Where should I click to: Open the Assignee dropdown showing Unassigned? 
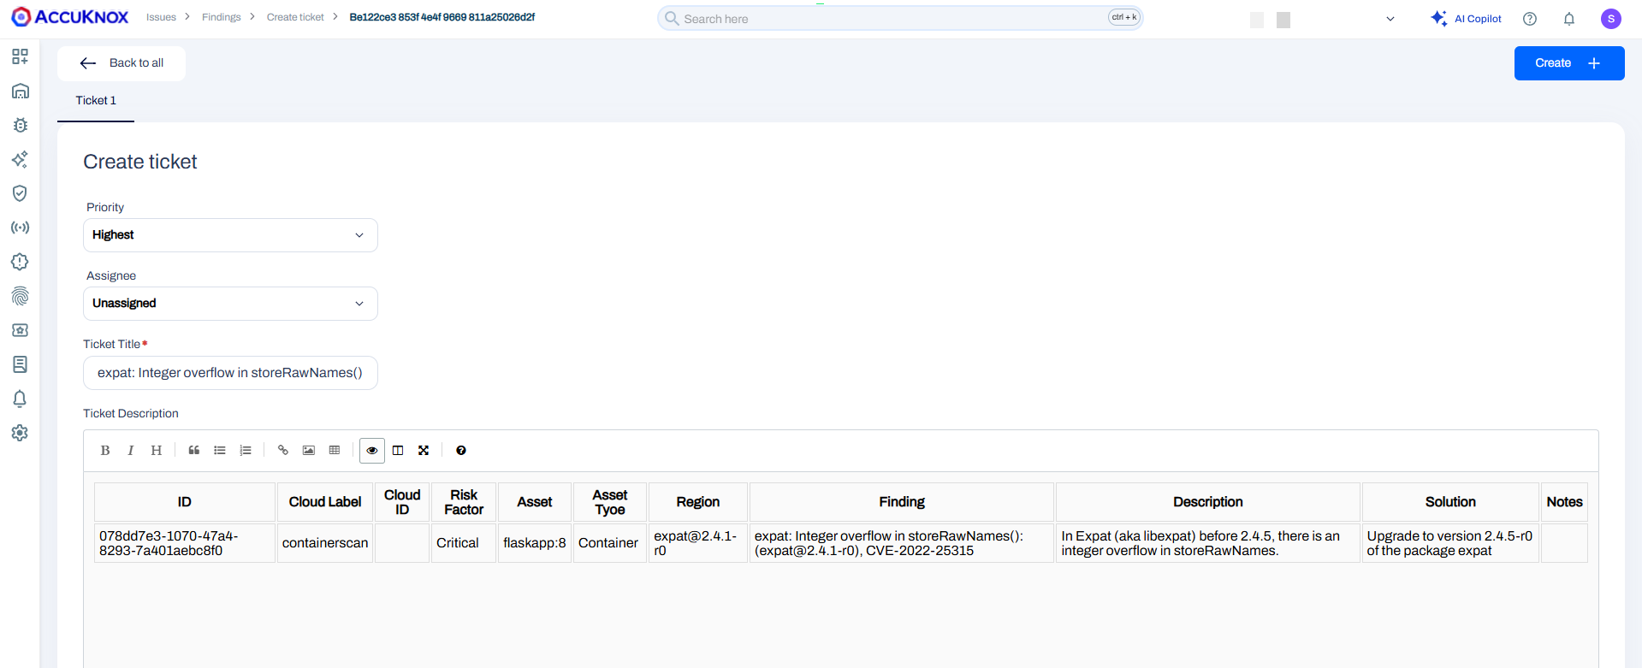230,304
